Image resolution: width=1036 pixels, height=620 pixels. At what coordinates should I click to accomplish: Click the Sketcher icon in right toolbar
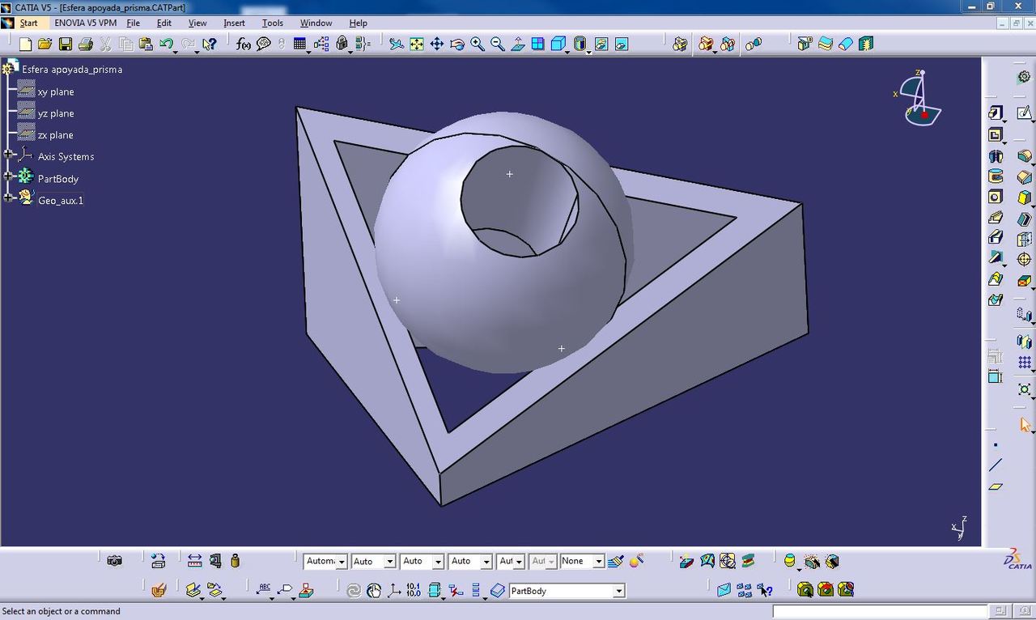[1024, 113]
